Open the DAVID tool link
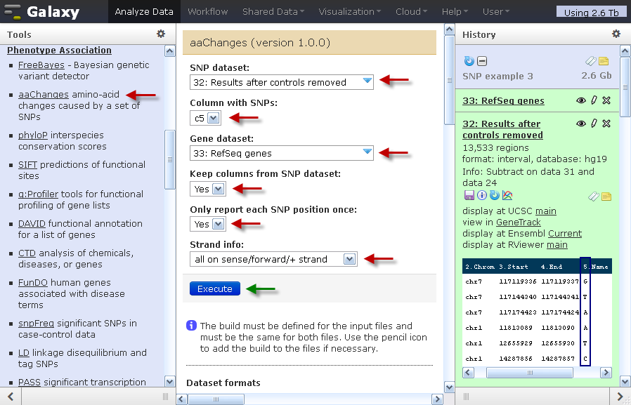This screenshot has height=405, width=631. (x=32, y=223)
